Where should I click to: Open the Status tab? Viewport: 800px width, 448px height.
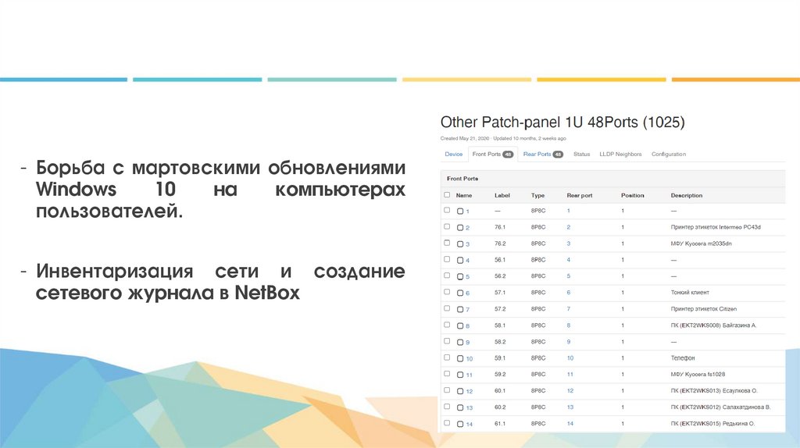pyautogui.click(x=581, y=155)
